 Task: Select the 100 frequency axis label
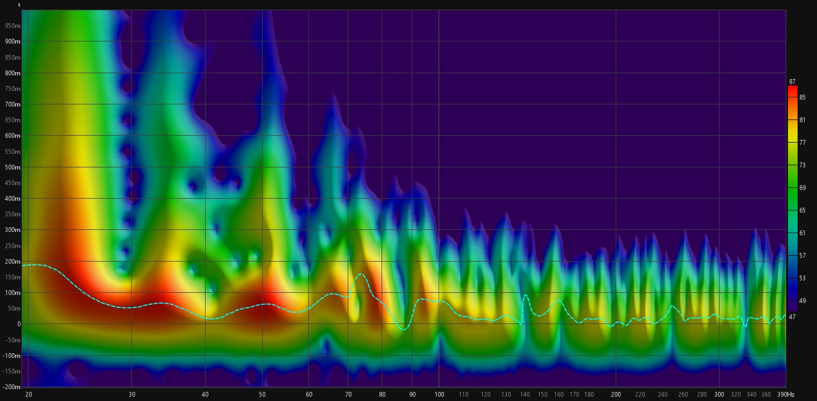tap(439, 395)
